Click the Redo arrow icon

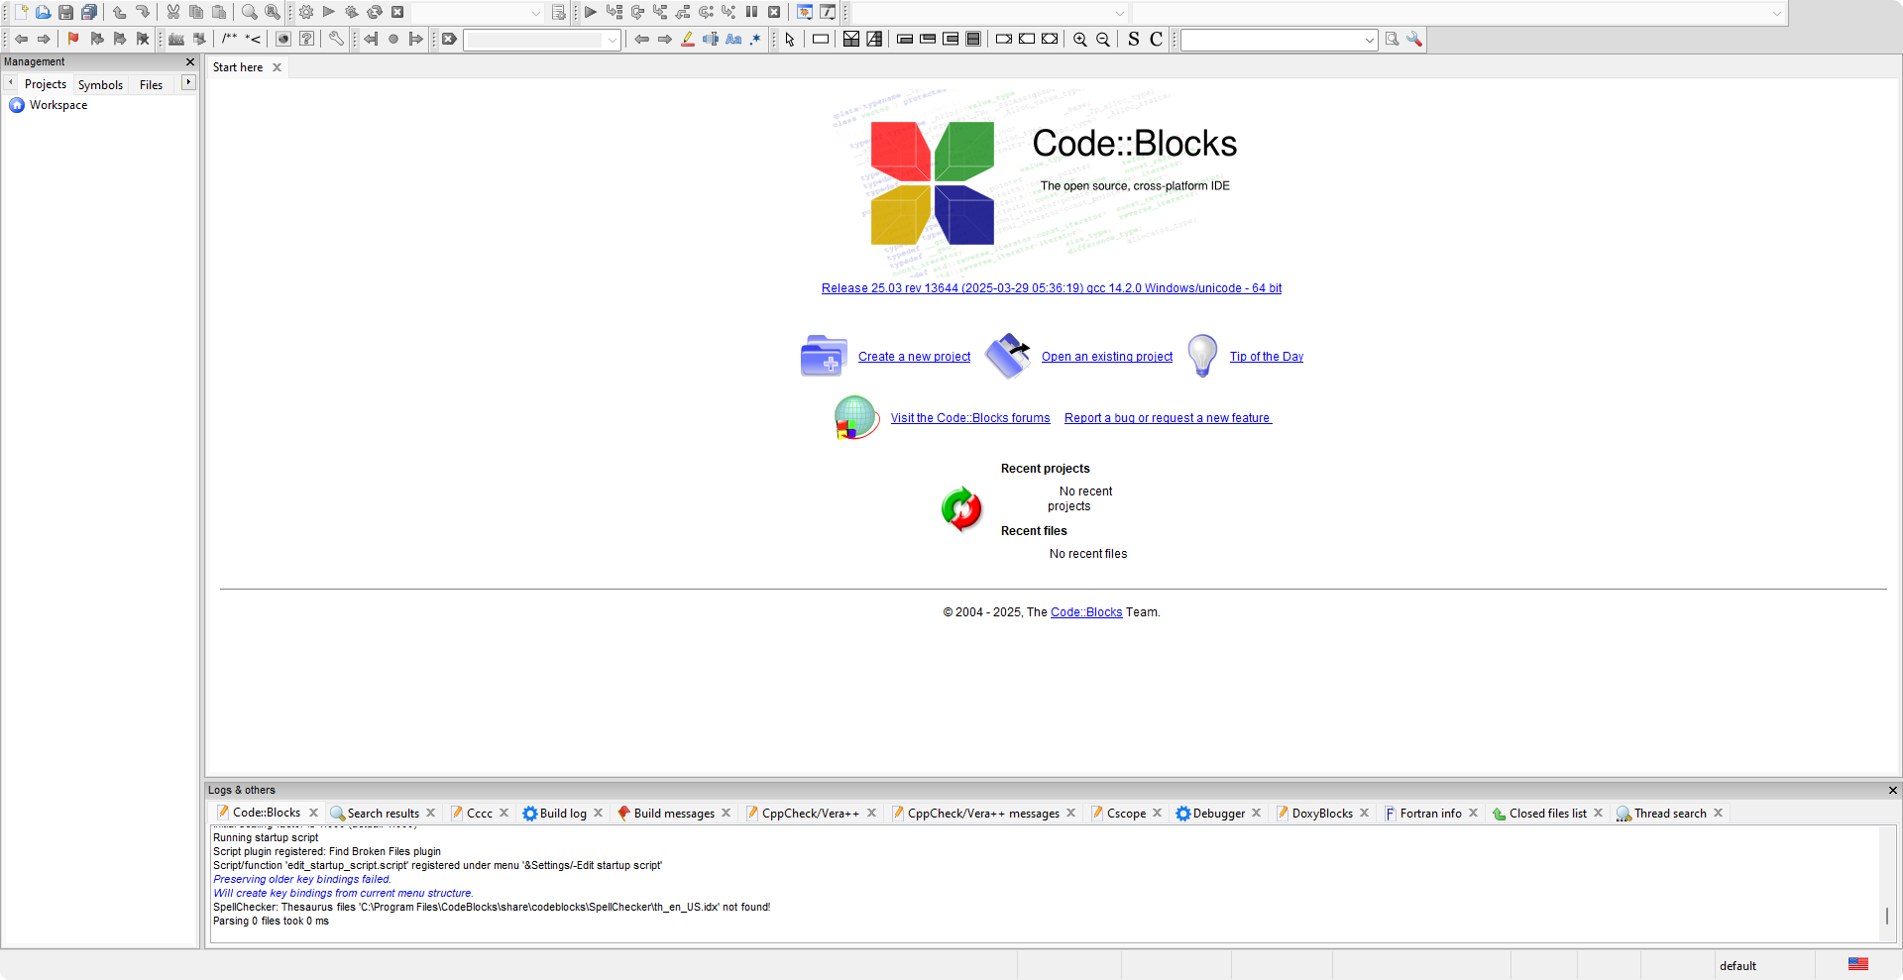142,12
